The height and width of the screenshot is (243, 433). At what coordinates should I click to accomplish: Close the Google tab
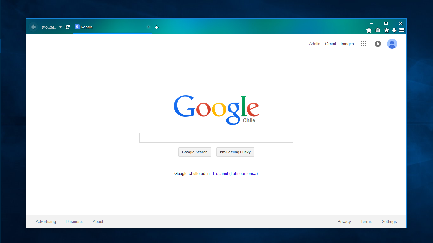148,27
